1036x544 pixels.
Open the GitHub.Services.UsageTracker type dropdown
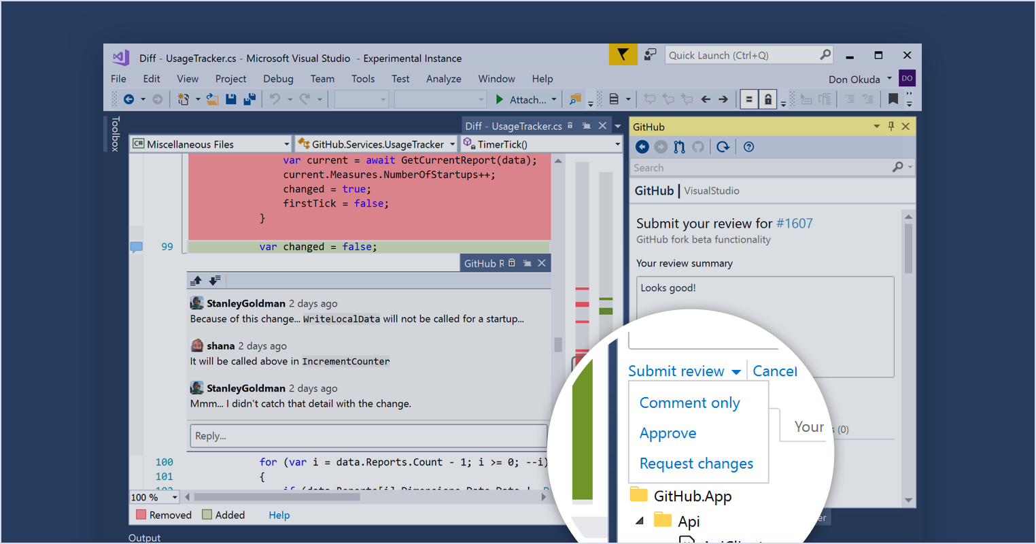(x=452, y=144)
